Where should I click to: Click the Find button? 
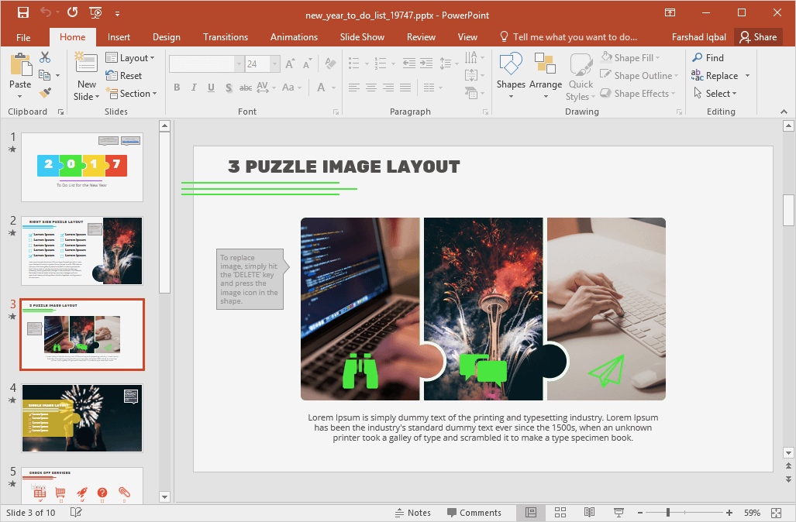(708, 58)
